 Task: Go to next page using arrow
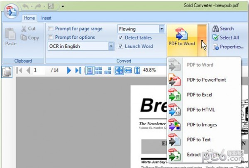coord(69,70)
